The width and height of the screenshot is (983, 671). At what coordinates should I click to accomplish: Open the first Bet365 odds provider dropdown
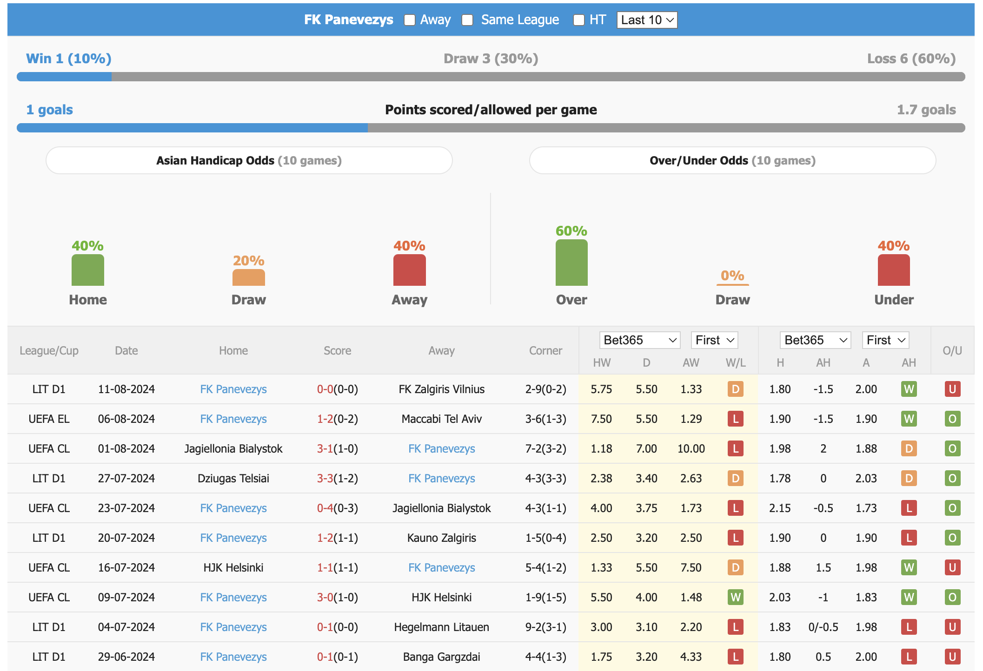(640, 340)
